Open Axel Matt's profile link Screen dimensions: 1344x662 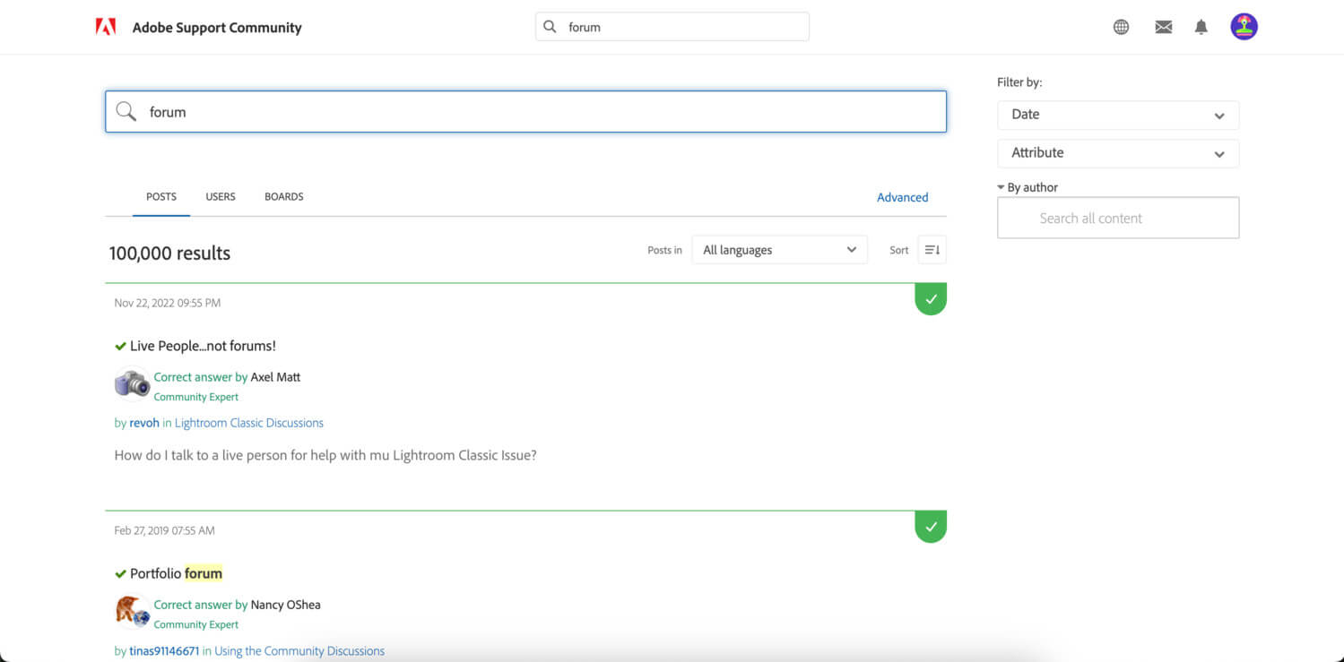click(275, 377)
